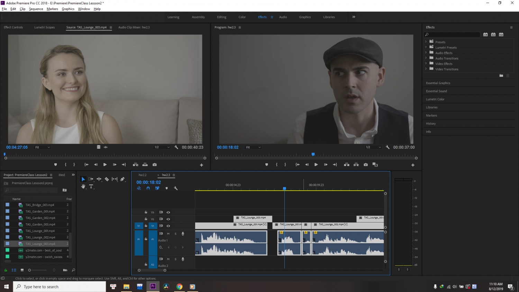
Task: Click Lift button in Program monitor
Action: (x=346, y=165)
